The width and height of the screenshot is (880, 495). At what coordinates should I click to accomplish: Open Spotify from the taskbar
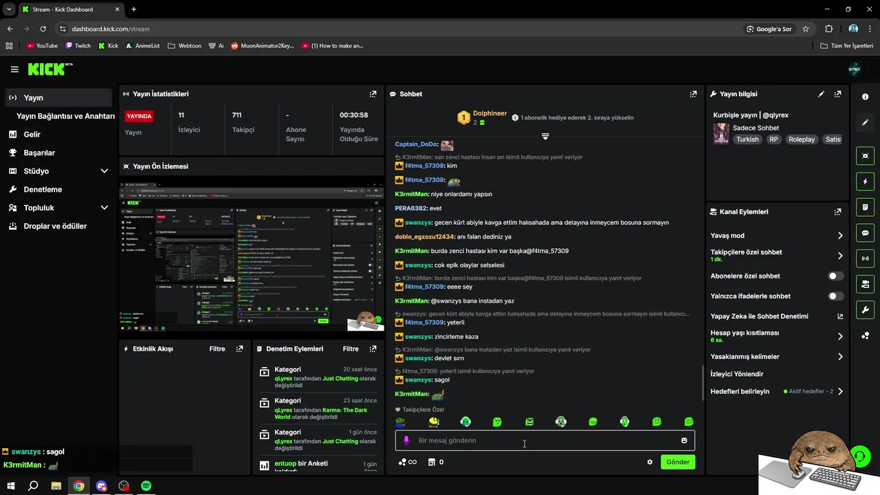[146, 486]
